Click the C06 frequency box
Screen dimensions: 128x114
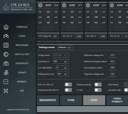pos(72,22)
